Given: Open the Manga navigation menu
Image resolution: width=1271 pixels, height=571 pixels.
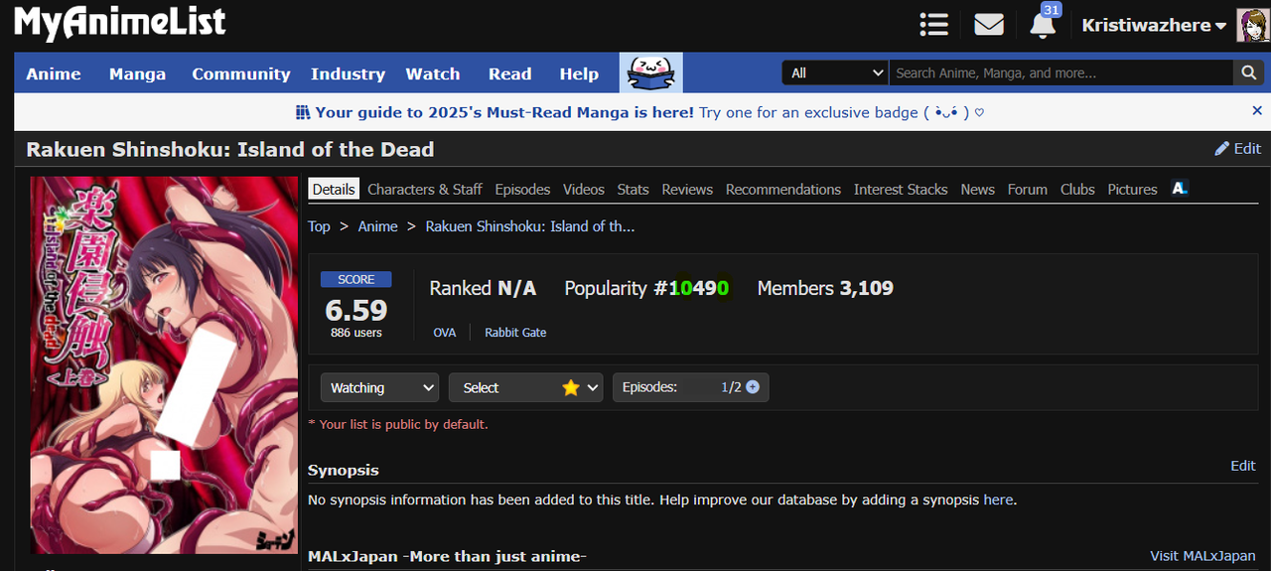Looking at the screenshot, I should [x=137, y=73].
